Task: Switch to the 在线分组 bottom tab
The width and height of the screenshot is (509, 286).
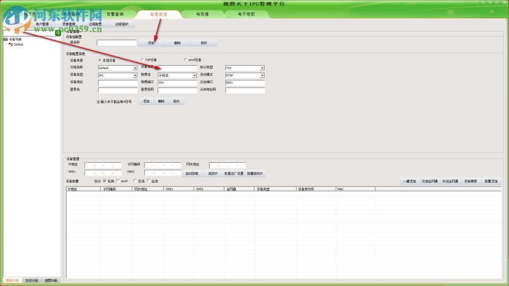Action: [x=32, y=280]
